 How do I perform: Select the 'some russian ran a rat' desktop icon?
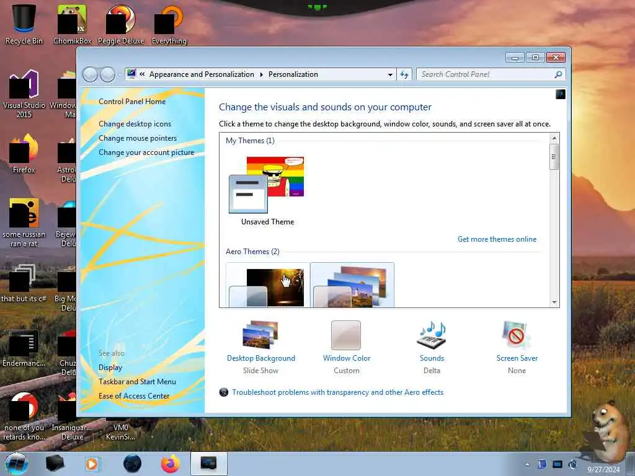24,223
